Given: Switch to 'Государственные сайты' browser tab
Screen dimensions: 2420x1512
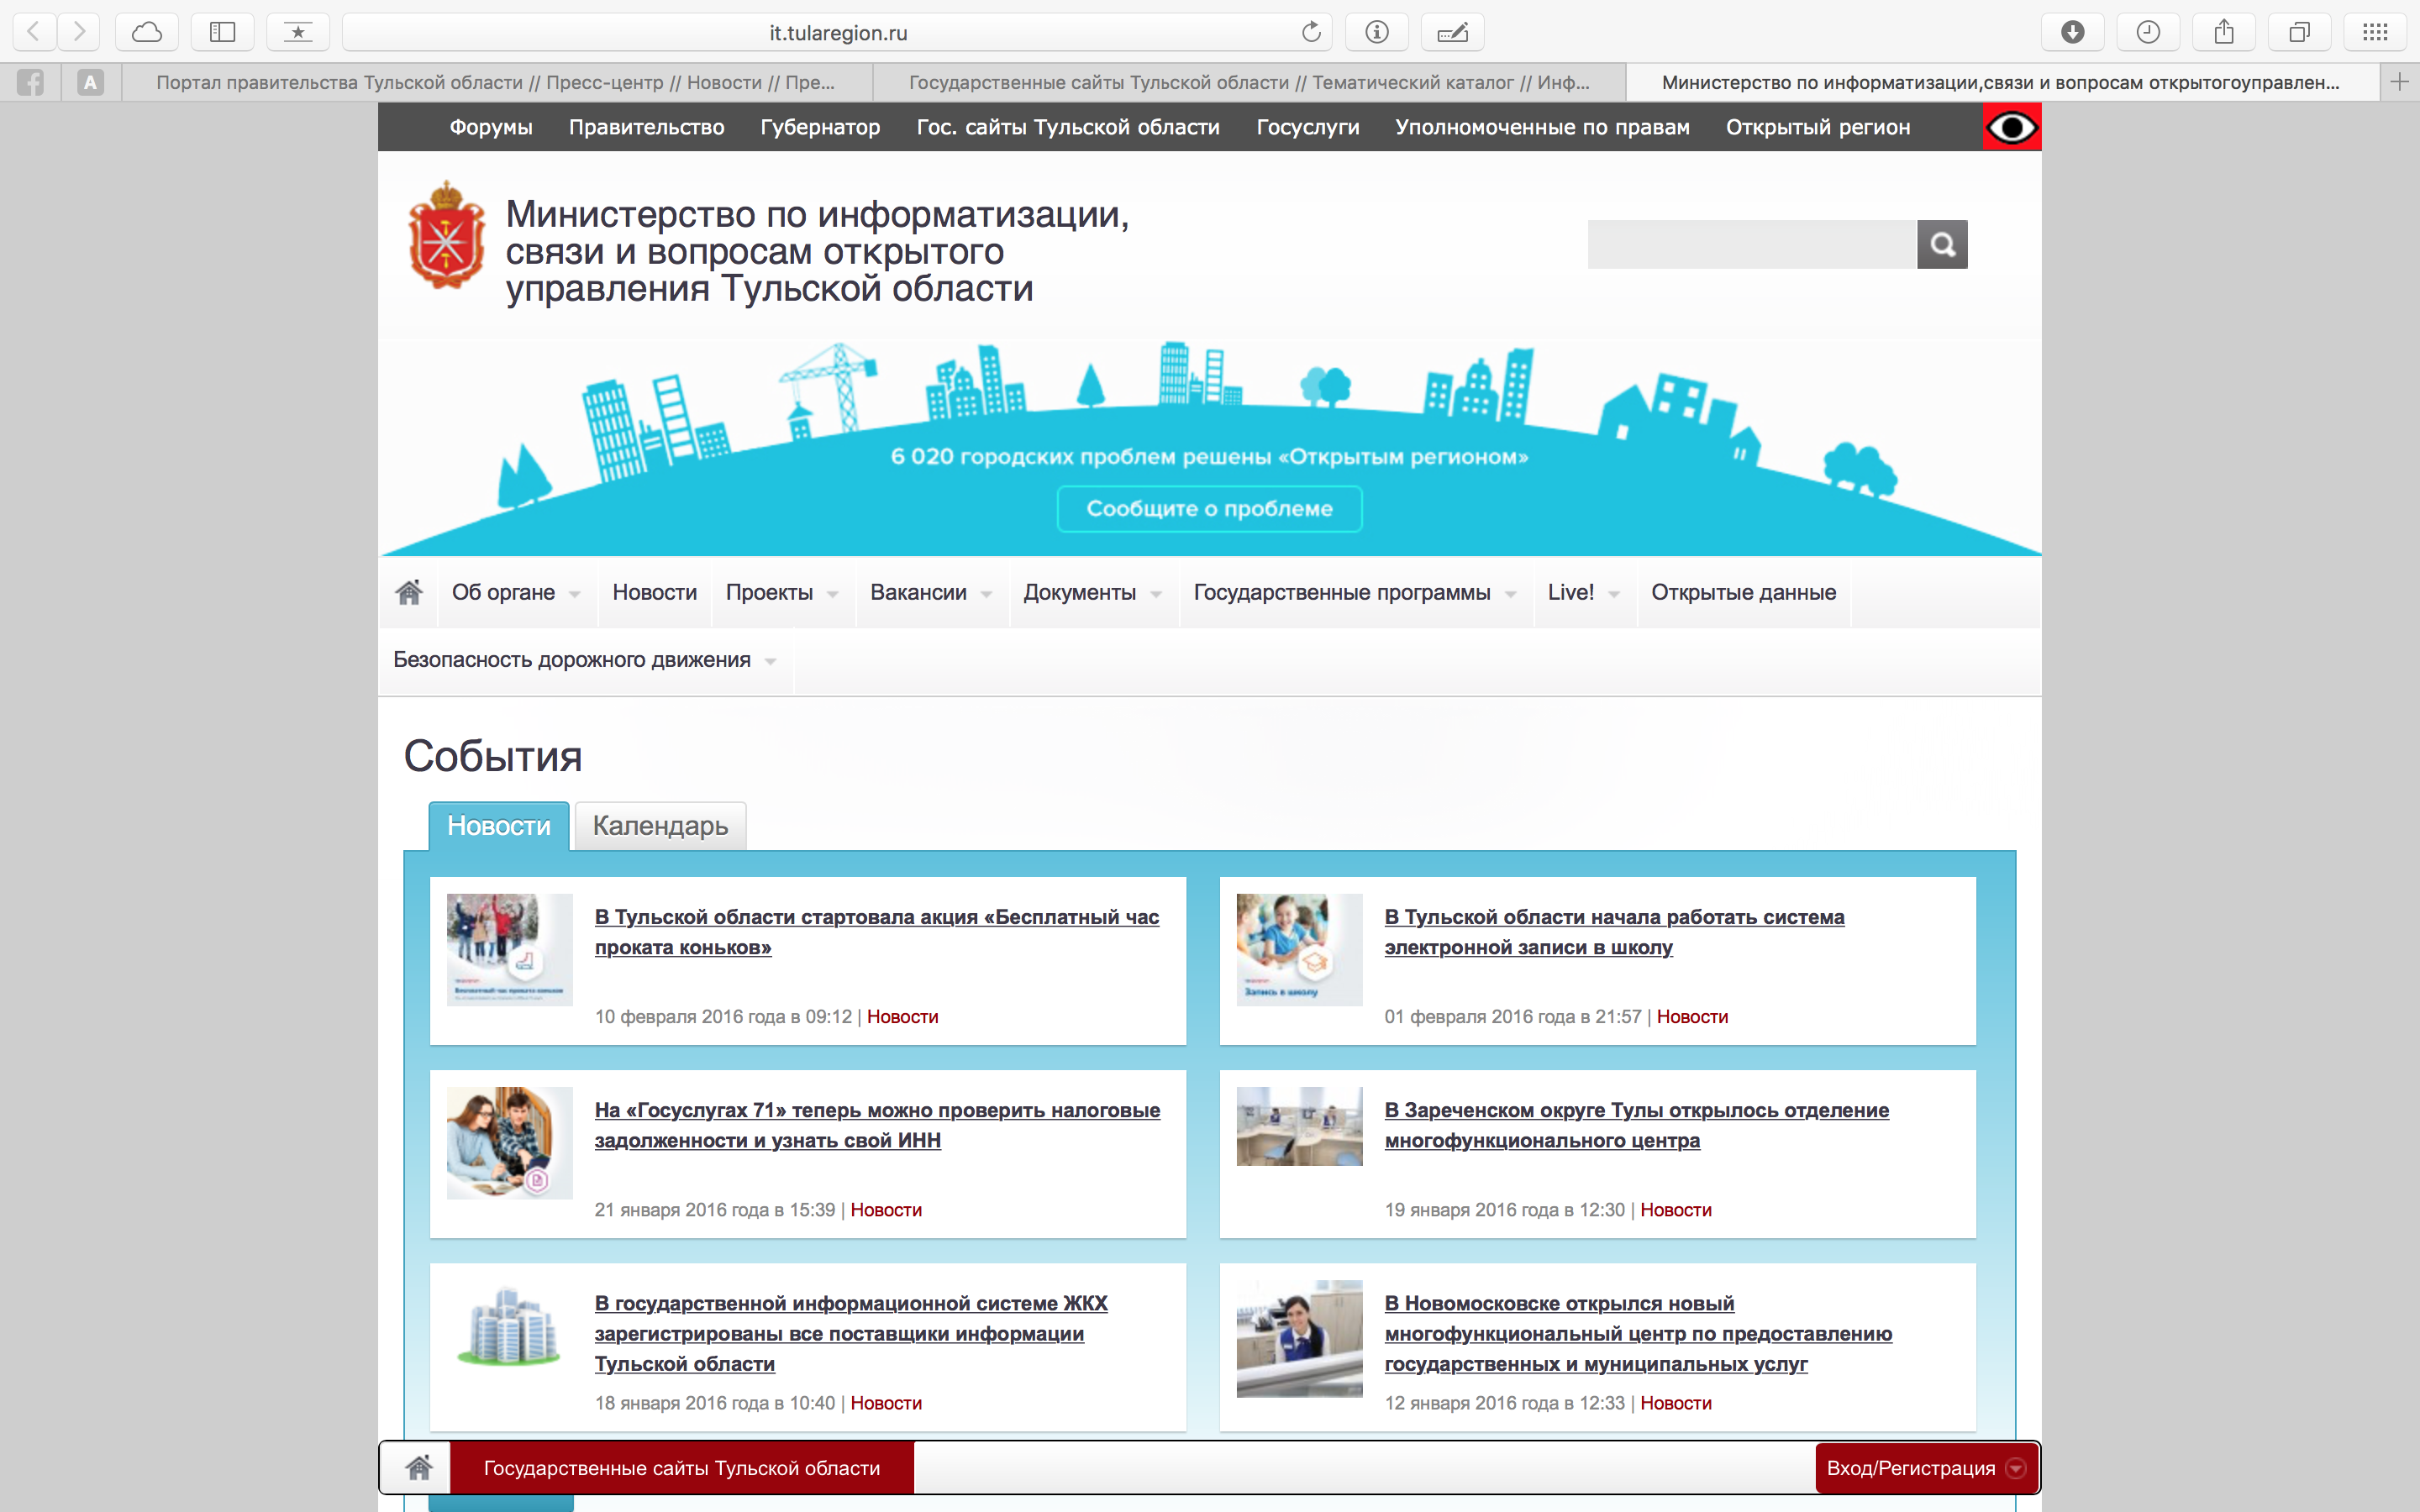Looking at the screenshot, I should click(x=1249, y=82).
